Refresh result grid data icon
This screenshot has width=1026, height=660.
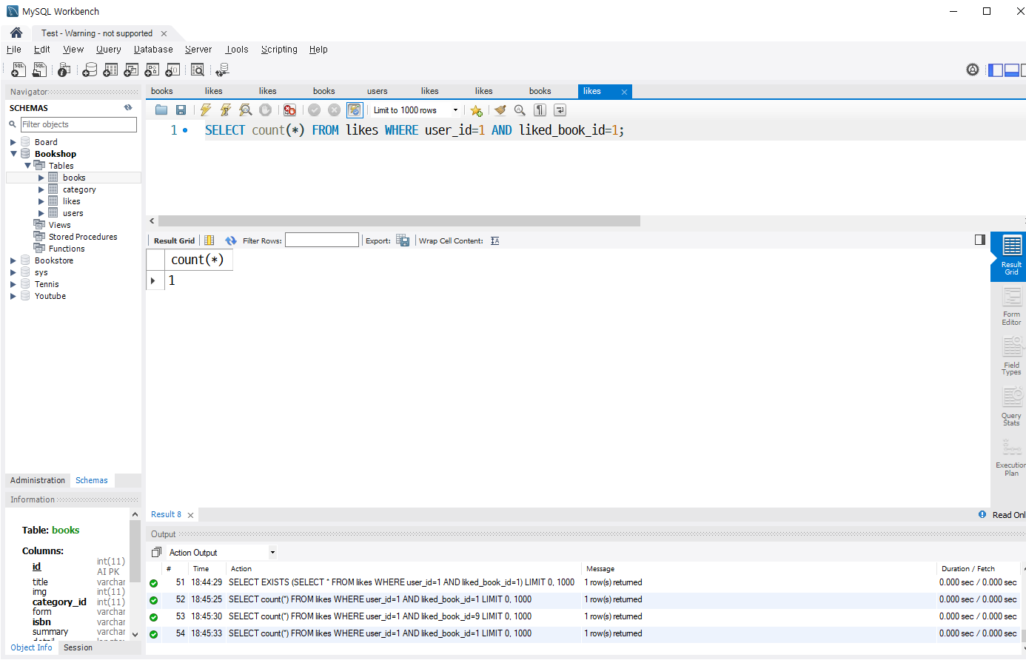[x=231, y=240]
